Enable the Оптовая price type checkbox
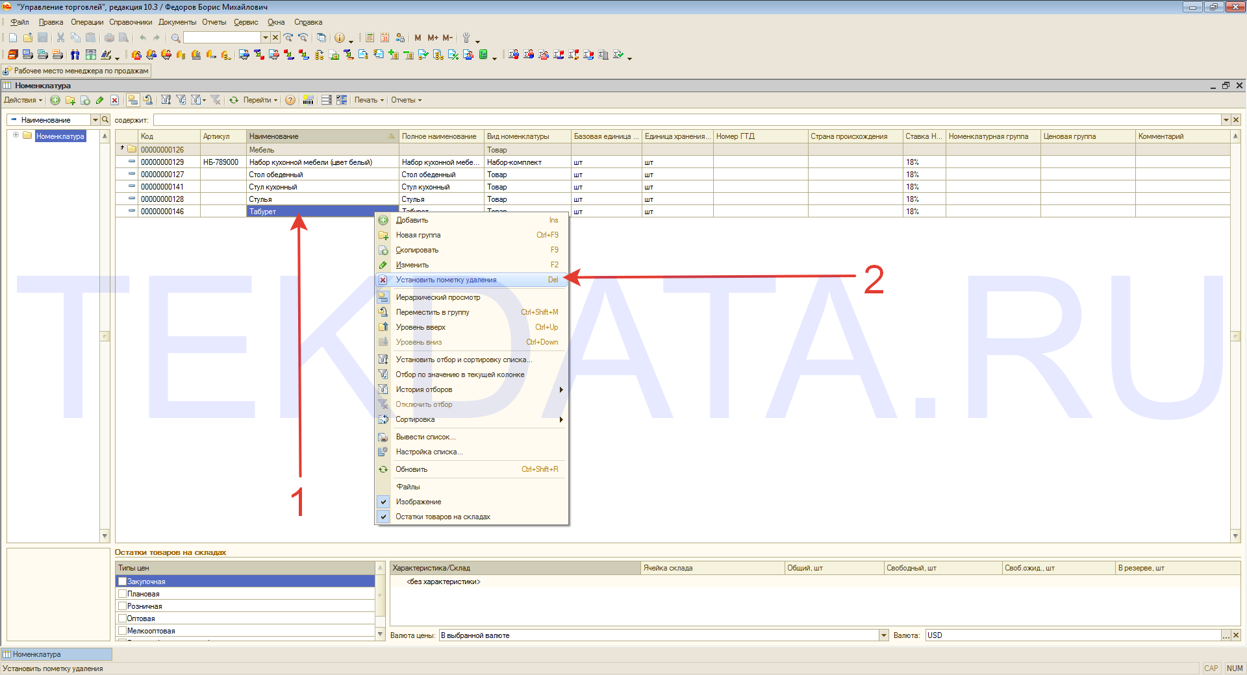Viewport: 1247px width, 675px height. tap(122, 619)
